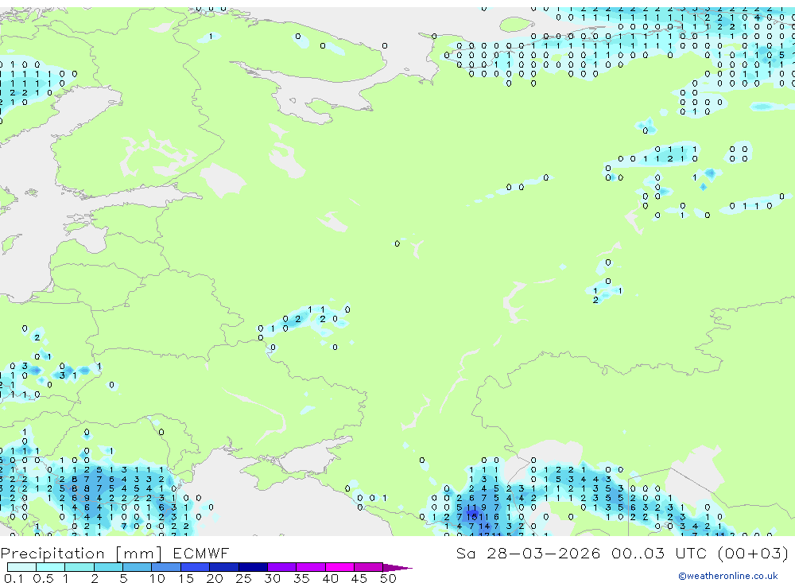
Task: Click the 20–25 mm dark blue legend swatch
Action: pyautogui.click(x=223, y=567)
